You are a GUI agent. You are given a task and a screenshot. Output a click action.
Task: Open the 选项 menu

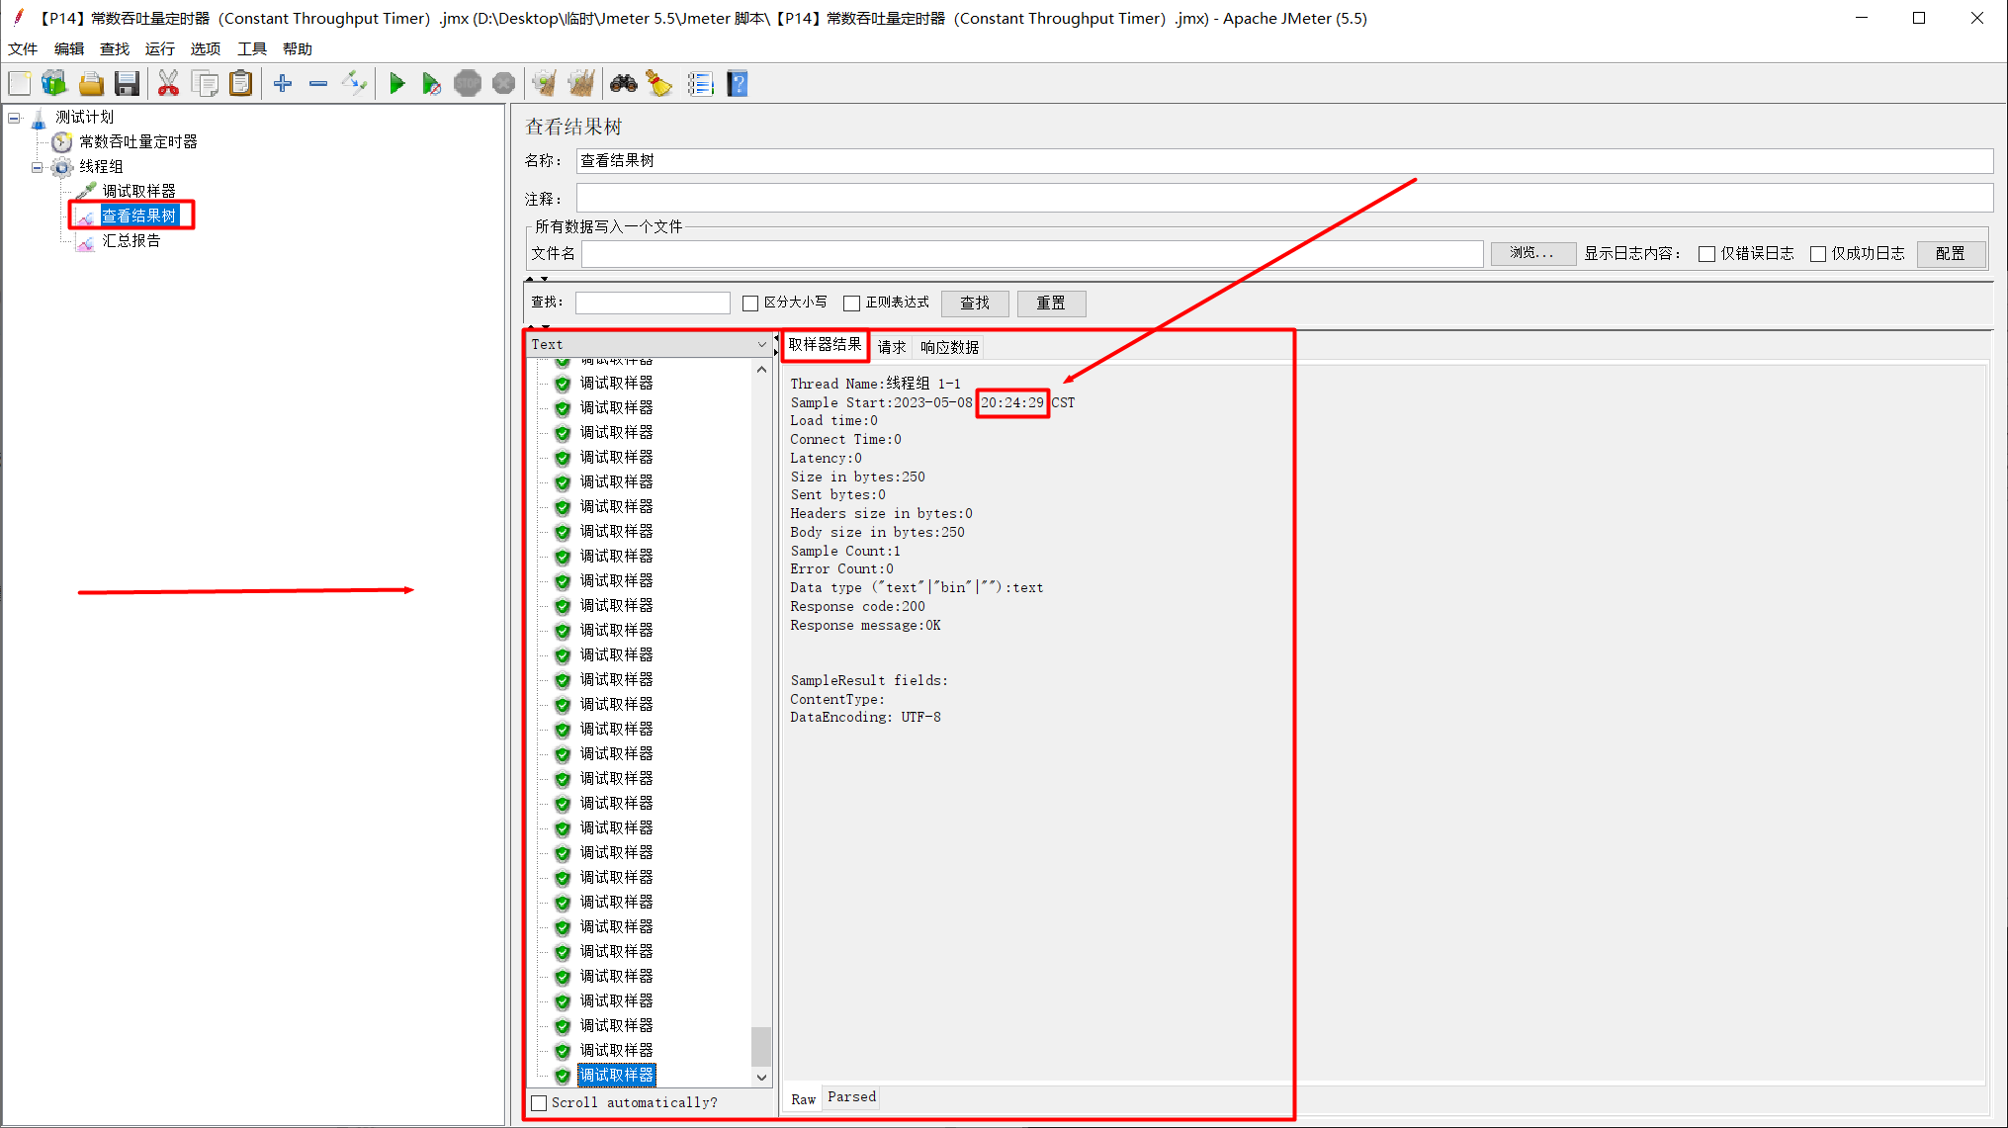click(205, 48)
